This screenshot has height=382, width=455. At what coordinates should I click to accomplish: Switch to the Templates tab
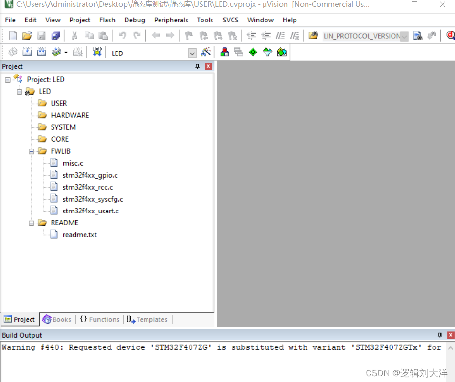tap(147, 319)
